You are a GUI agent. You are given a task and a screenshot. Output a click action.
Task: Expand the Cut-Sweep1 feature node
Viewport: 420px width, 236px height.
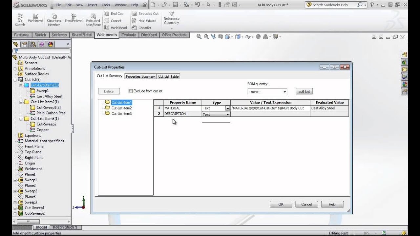(15, 208)
